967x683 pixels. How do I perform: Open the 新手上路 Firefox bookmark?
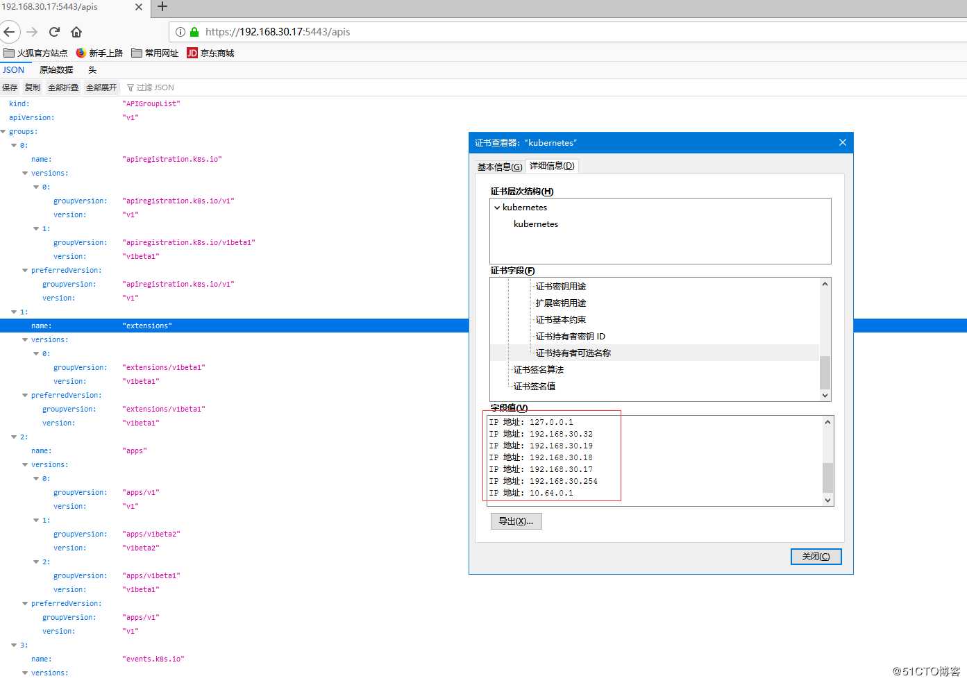pos(99,53)
